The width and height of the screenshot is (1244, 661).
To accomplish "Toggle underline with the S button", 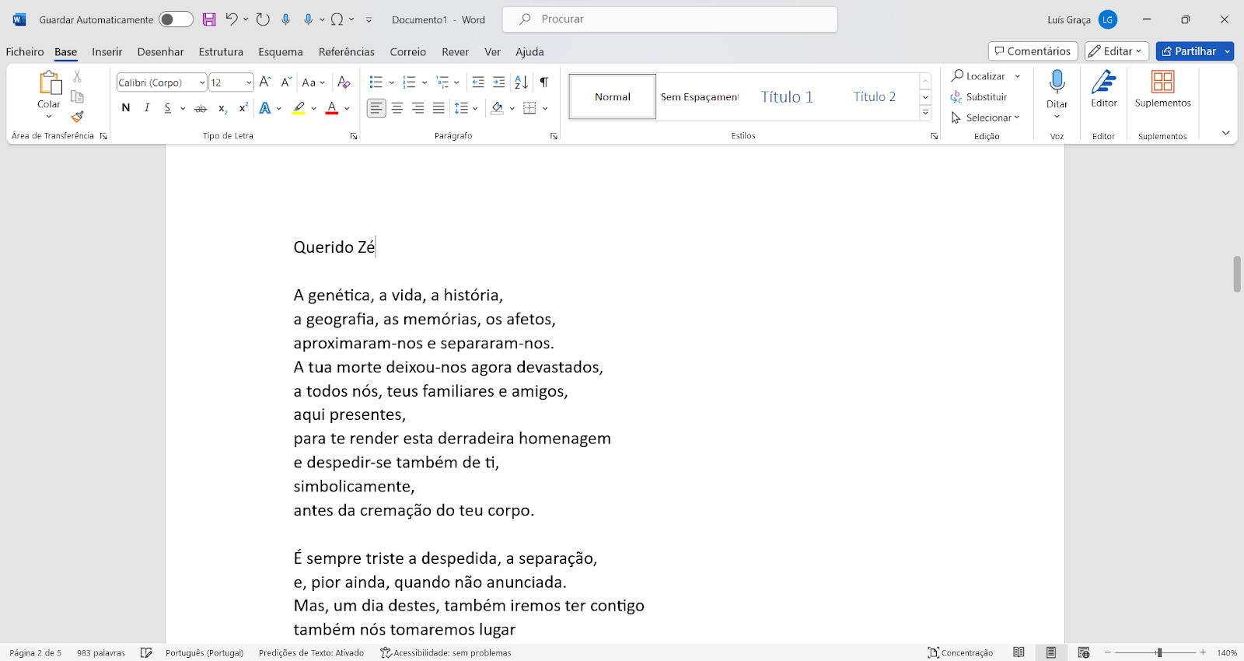I will point(167,108).
